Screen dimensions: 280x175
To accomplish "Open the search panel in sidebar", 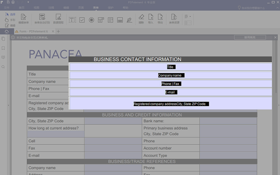I will [x=3, y=67].
